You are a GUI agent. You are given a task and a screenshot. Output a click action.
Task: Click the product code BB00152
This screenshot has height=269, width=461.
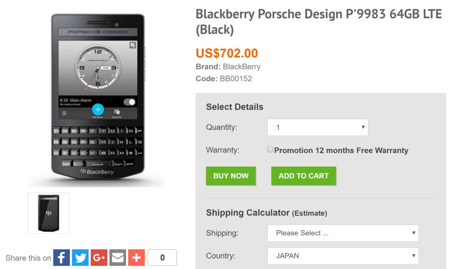click(x=236, y=79)
